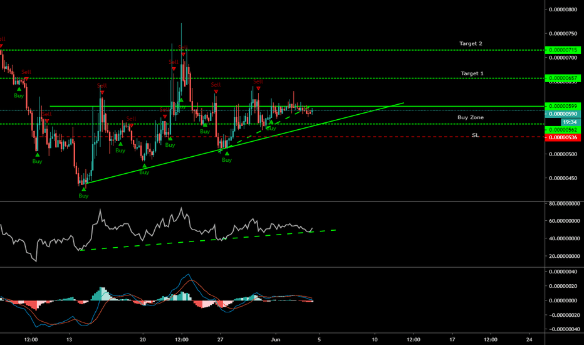Click the 17 date on time axis
The height and width of the screenshot is (345, 584).
[x=452, y=339]
